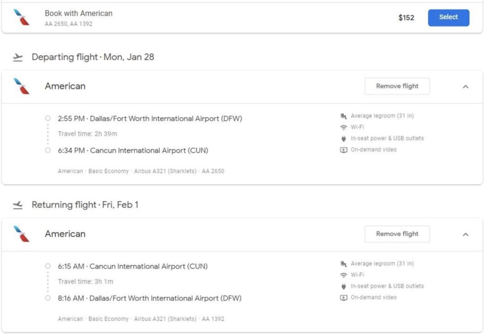Click Wi-Fi icon in returning flight amenities
The height and width of the screenshot is (334, 484).
[x=344, y=275]
